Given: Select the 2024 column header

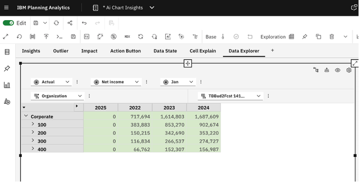Looking at the screenshot, I should [x=204, y=108].
